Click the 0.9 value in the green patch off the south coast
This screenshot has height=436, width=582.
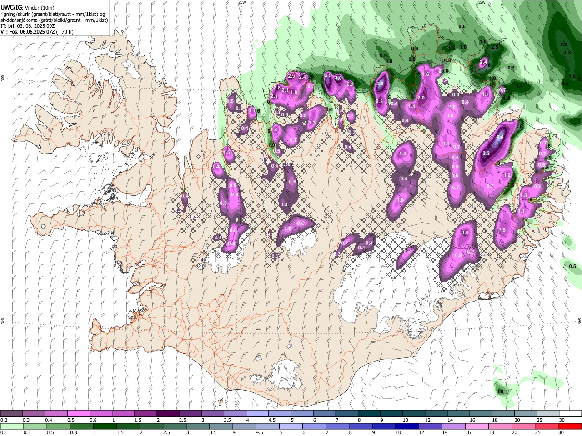point(500,391)
